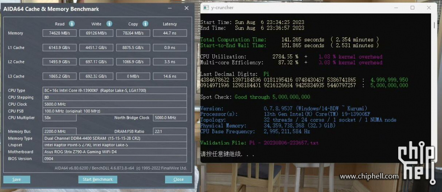The image size is (442, 192).
Task: Click the Chinese press-any-key prompt line
Action: (x=227, y=154)
